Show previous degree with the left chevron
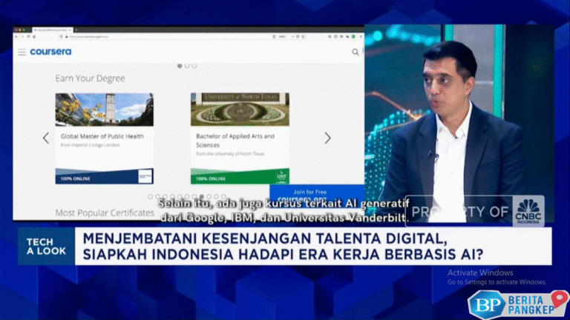Viewport: 570px width, 320px height. [x=46, y=138]
